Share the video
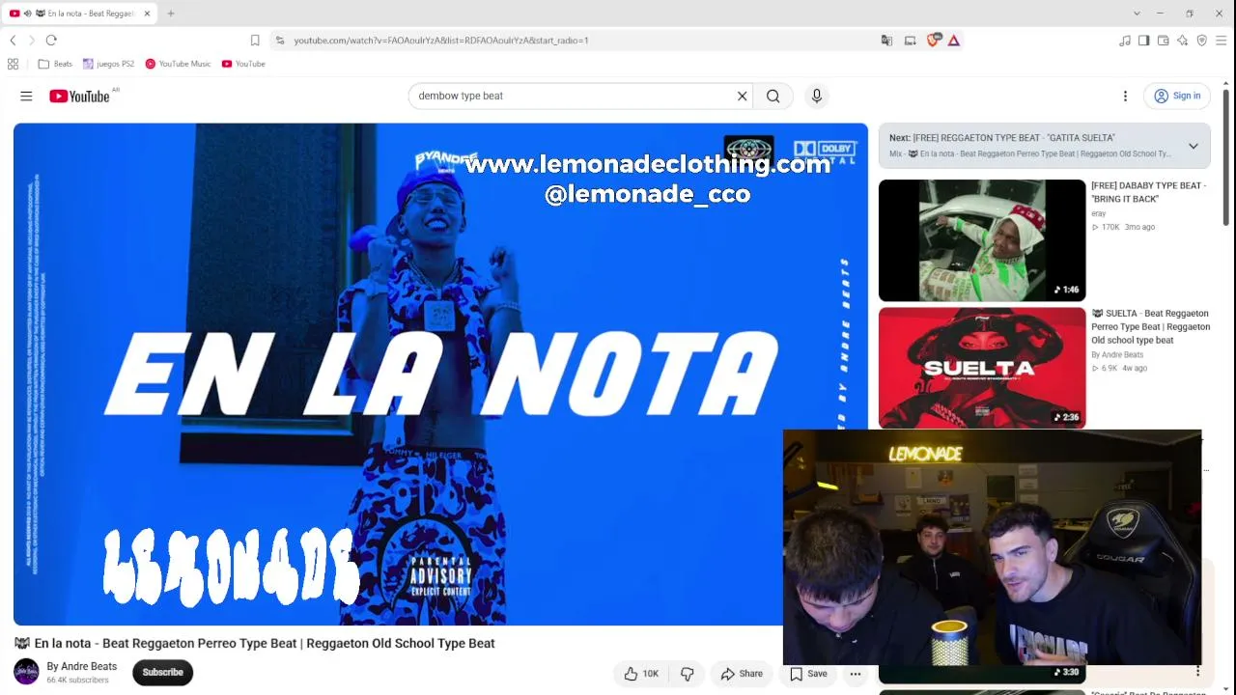 [x=742, y=674]
